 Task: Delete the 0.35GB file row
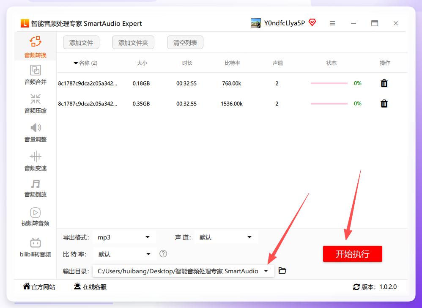pos(384,103)
